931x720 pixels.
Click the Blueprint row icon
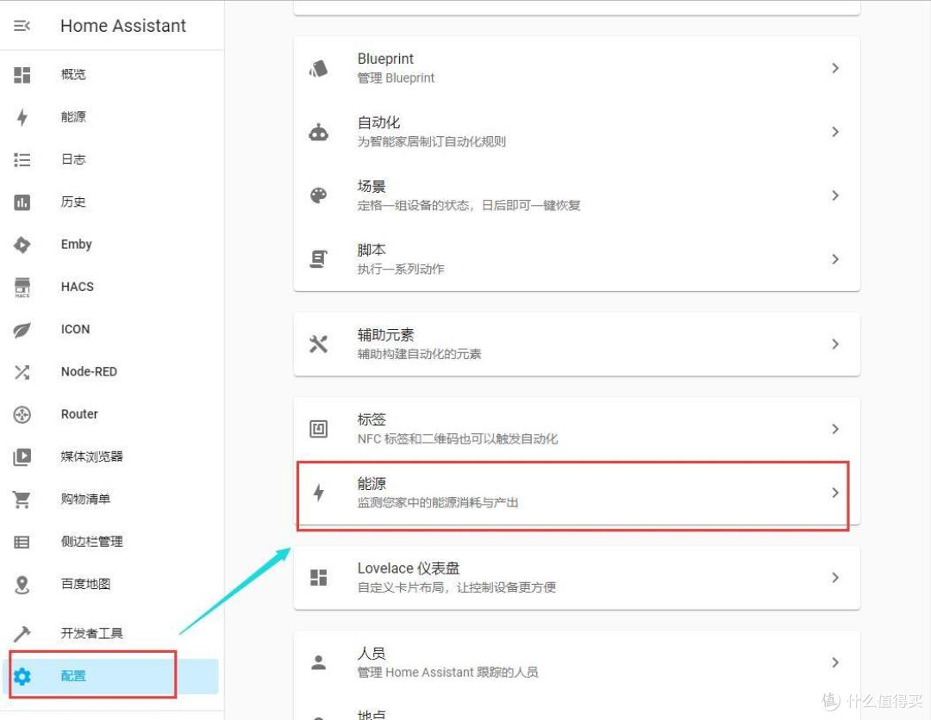point(318,68)
